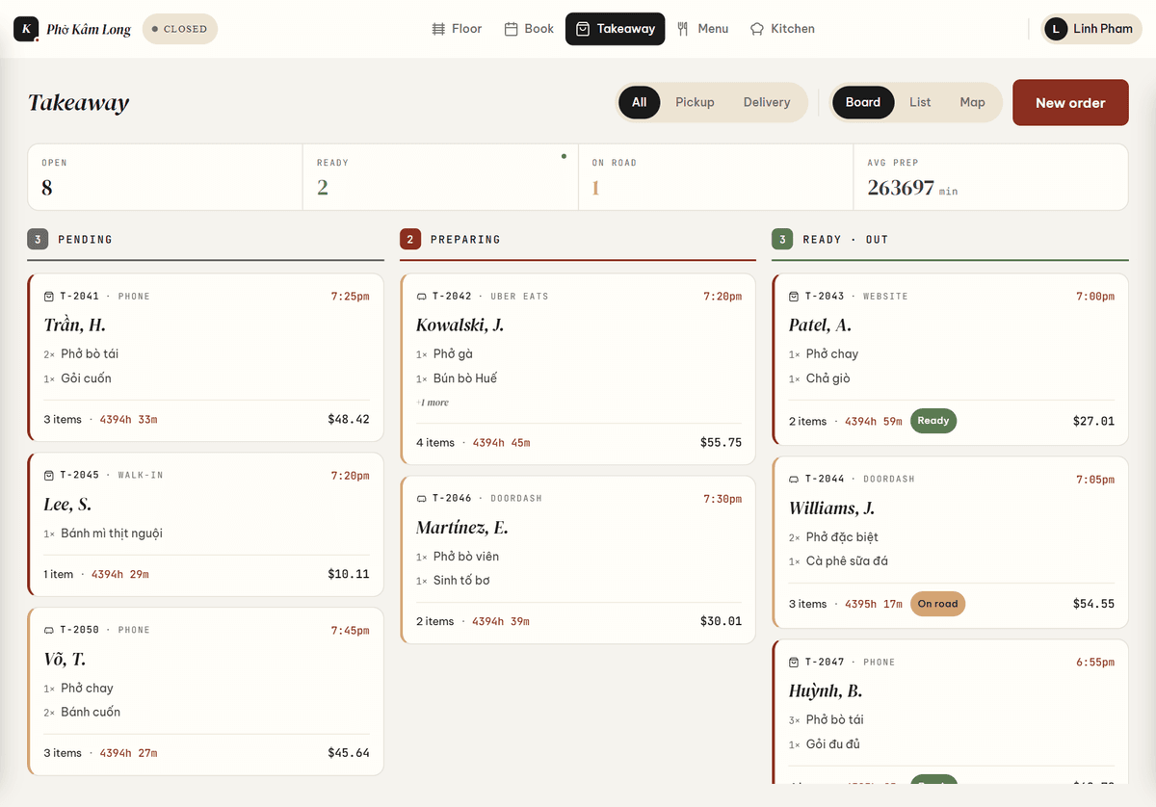1156x807 pixels.
Task: Click the Floor grid icon in navigation
Action: [x=438, y=29]
